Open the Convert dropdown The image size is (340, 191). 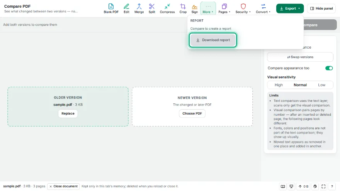(x=263, y=8)
